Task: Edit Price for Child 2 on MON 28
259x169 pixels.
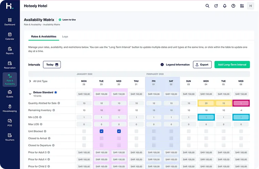Action: point(84,166)
